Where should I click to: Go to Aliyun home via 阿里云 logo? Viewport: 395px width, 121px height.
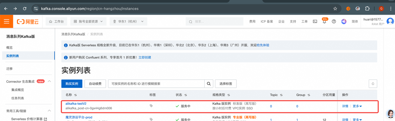28,21
